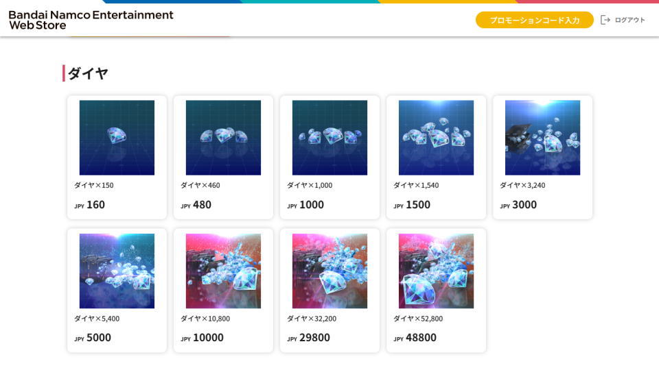Click the JPY 480 price

pos(196,205)
